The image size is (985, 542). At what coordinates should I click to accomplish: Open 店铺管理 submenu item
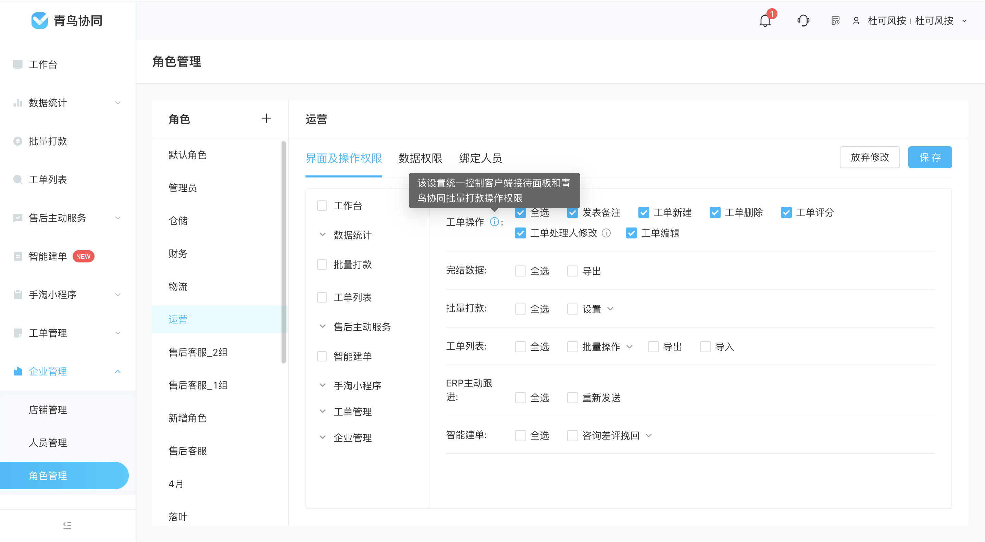[x=48, y=409]
